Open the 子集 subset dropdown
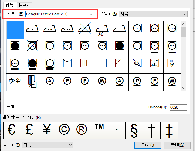The height and width of the screenshot is (151, 195). pyautogui.click(x=153, y=14)
